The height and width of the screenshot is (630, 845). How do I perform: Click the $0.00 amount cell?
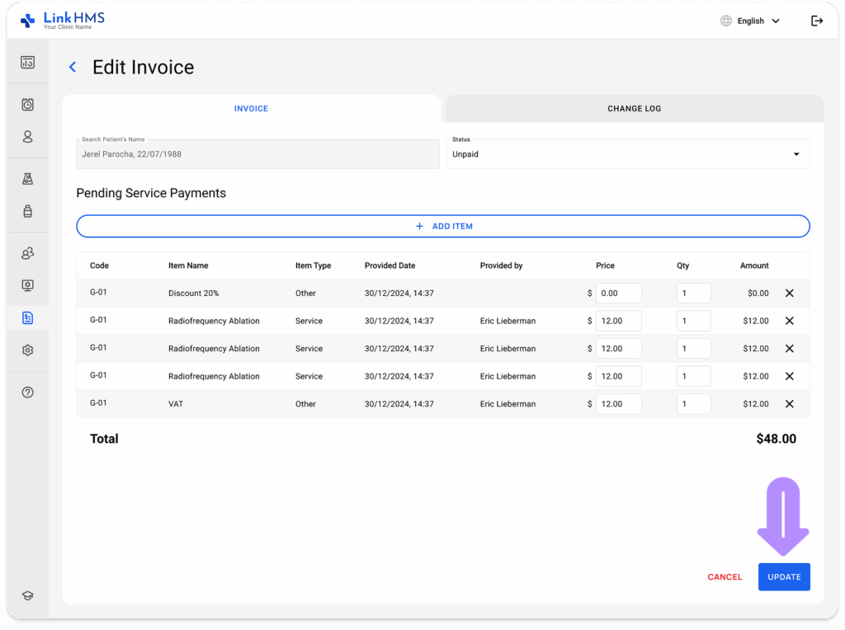(758, 294)
